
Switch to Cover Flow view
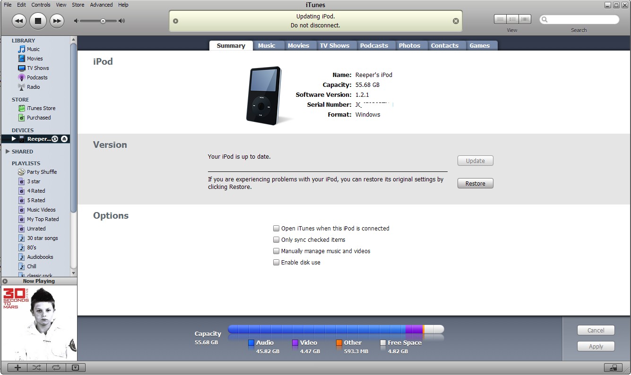pyautogui.click(x=525, y=19)
